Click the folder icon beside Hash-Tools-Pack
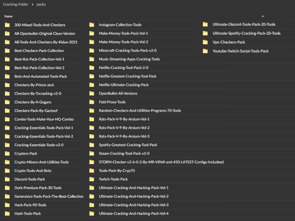Viewport: 295px width, 221px height. pyautogui.click(x=7, y=214)
